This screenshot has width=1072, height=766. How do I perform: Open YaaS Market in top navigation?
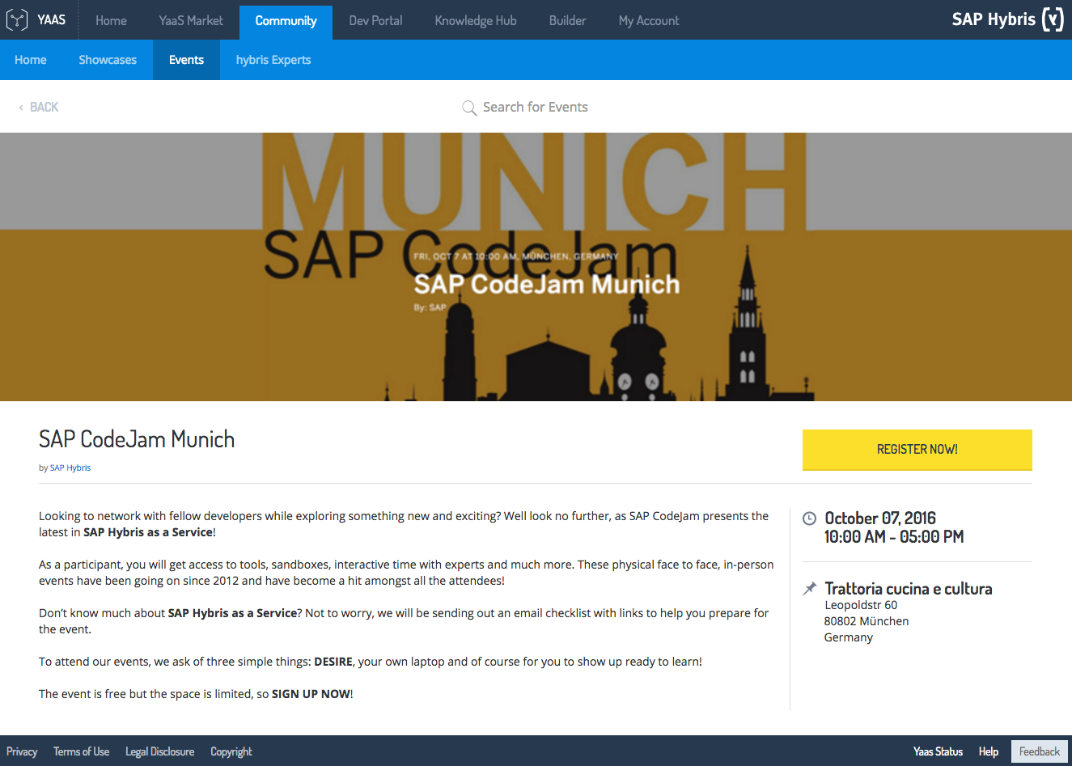[x=191, y=20]
